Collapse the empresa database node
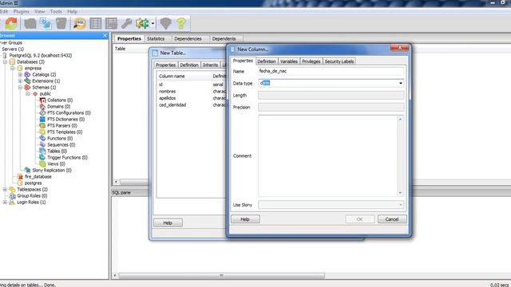 tap(13, 69)
